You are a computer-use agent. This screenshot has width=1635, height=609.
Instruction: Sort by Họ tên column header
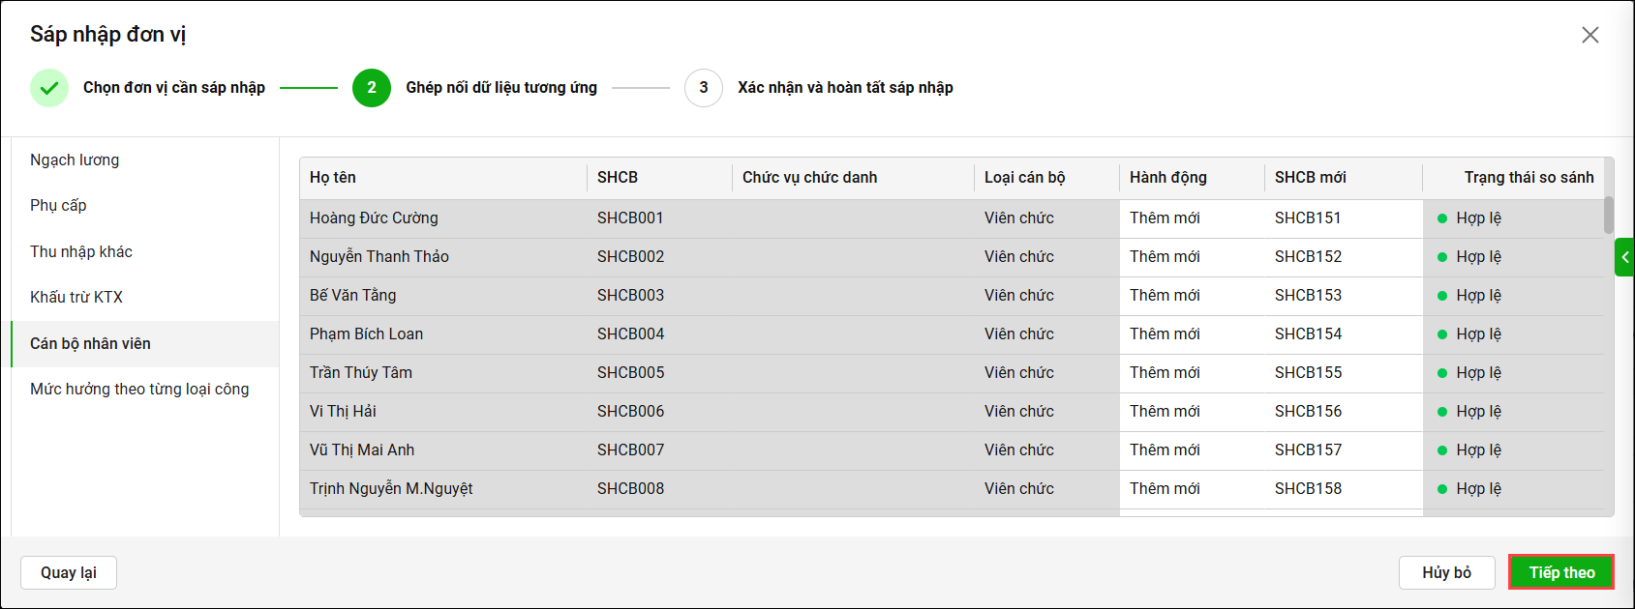(x=333, y=178)
